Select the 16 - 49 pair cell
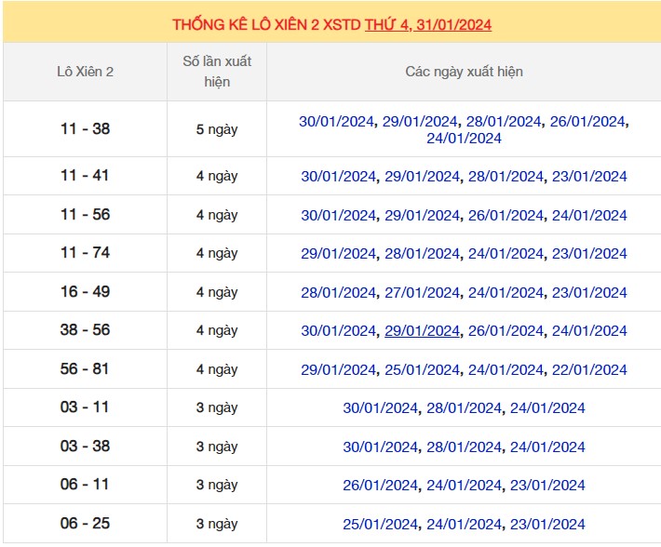Viewport: 661px width, 547px height. click(x=85, y=292)
